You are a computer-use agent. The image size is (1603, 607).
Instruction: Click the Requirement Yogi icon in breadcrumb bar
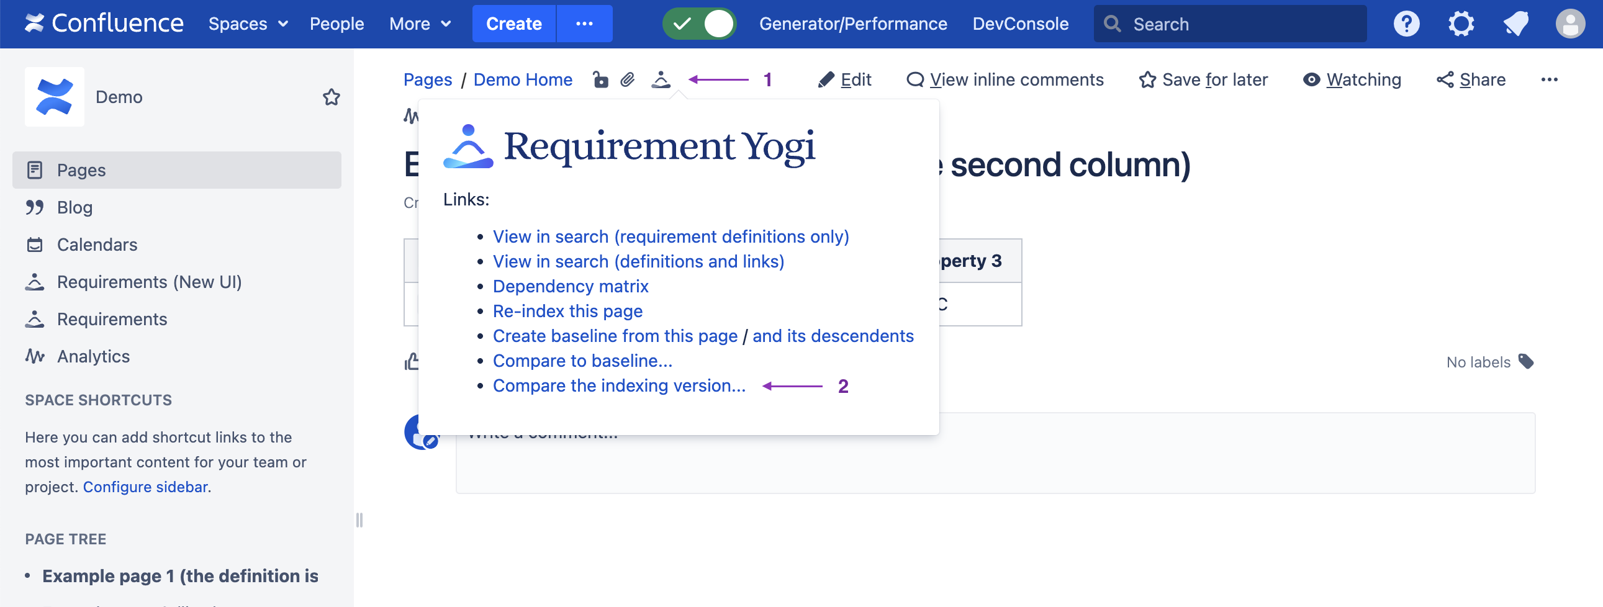click(660, 79)
